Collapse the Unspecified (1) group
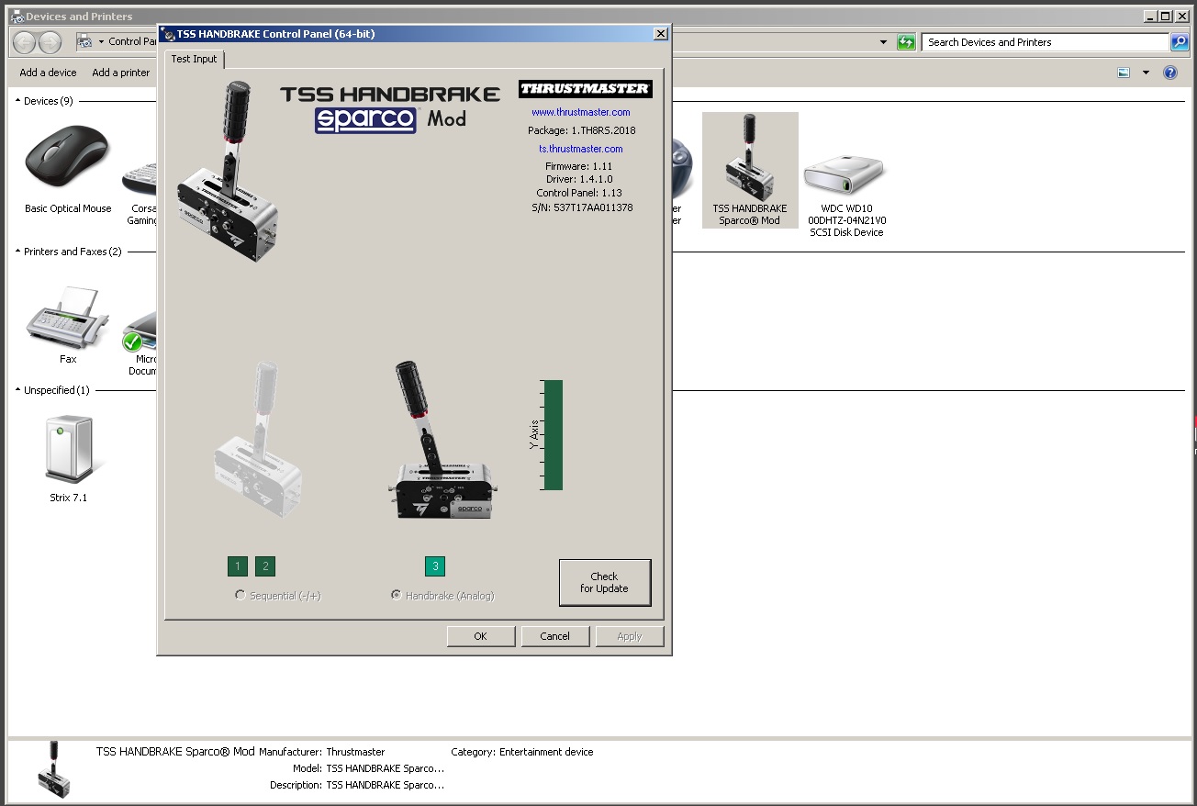1197x806 pixels. (17, 390)
